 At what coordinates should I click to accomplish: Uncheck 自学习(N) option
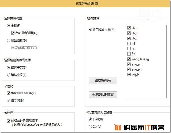(x=8, y=100)
